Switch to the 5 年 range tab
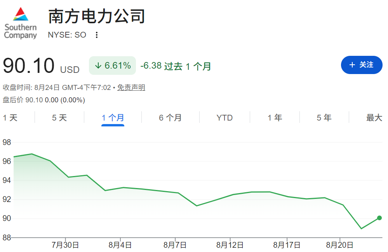This screenshot has height=252, width=388. 324,117
